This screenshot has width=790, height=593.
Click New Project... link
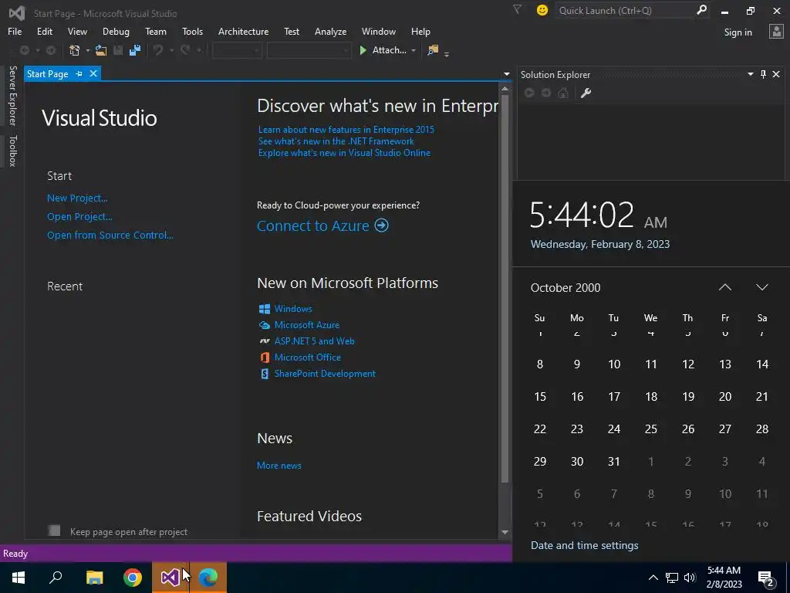tap(77, 198)
